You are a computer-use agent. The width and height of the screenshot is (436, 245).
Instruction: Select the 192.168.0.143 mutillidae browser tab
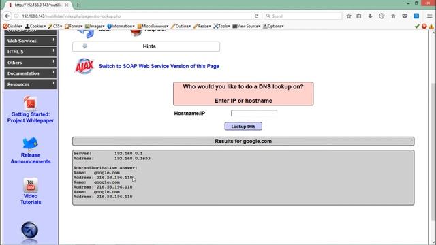point(38,5)
